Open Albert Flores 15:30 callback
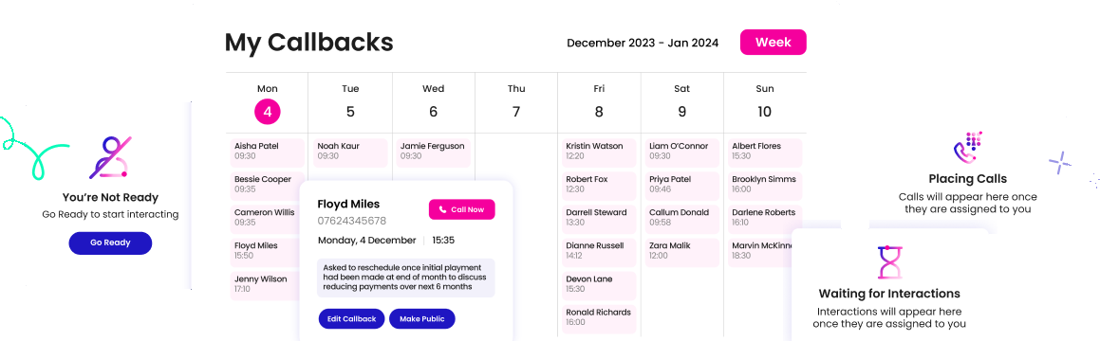 point(765,153)
